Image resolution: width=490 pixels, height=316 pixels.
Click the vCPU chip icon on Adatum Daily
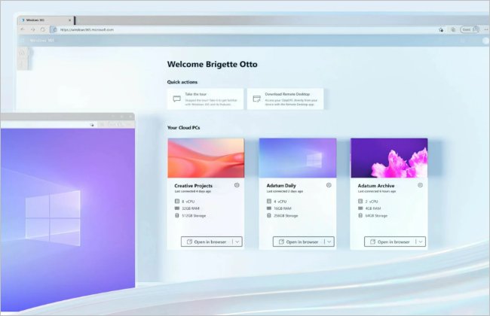(x=269, y=201)
